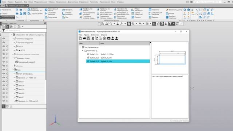Collapse ГОСТ 13663 folder in Library Editor
The image size is (233, 131).
click(x=83, y=51)
